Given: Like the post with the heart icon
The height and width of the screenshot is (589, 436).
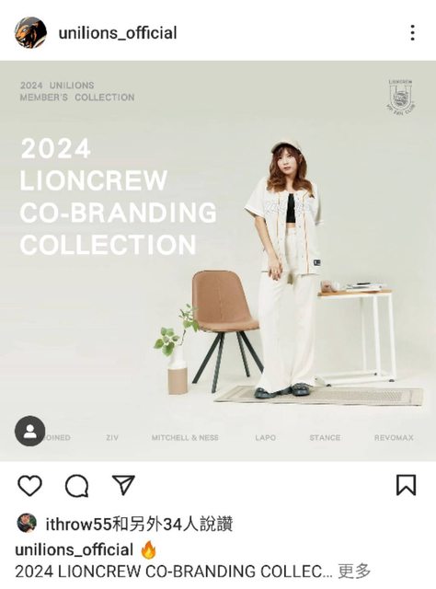Looking at the screenshot, I should 29,486.
